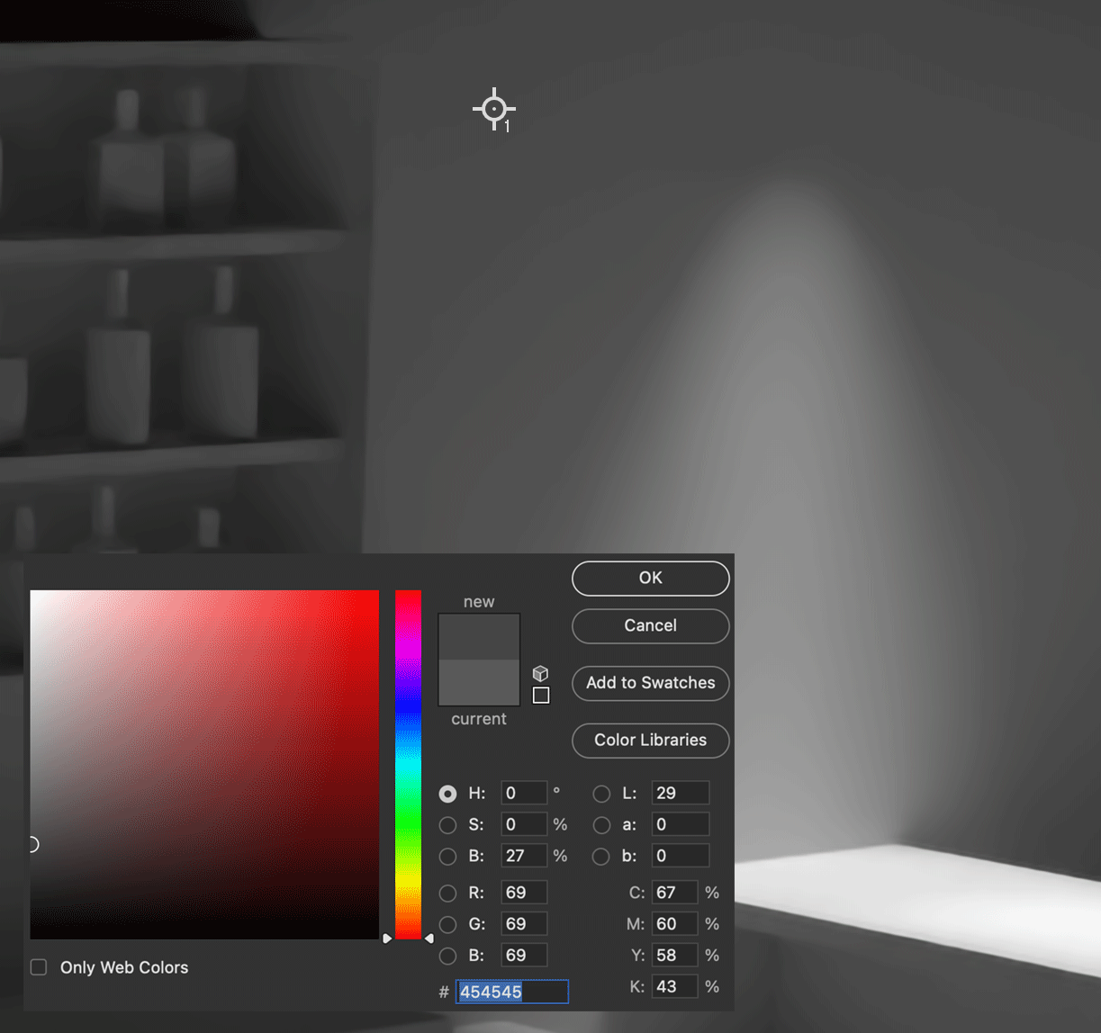Enable the Only Web Colors checkbox
The height and width of the screenshot is (1033, 1101).
pyautogui.click(x=39, y=966)
